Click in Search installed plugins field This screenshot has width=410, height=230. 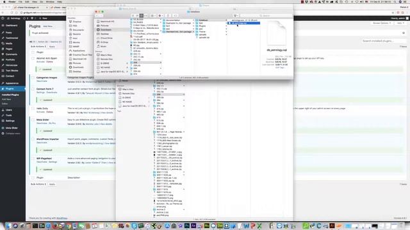click(x=384, y=41)
